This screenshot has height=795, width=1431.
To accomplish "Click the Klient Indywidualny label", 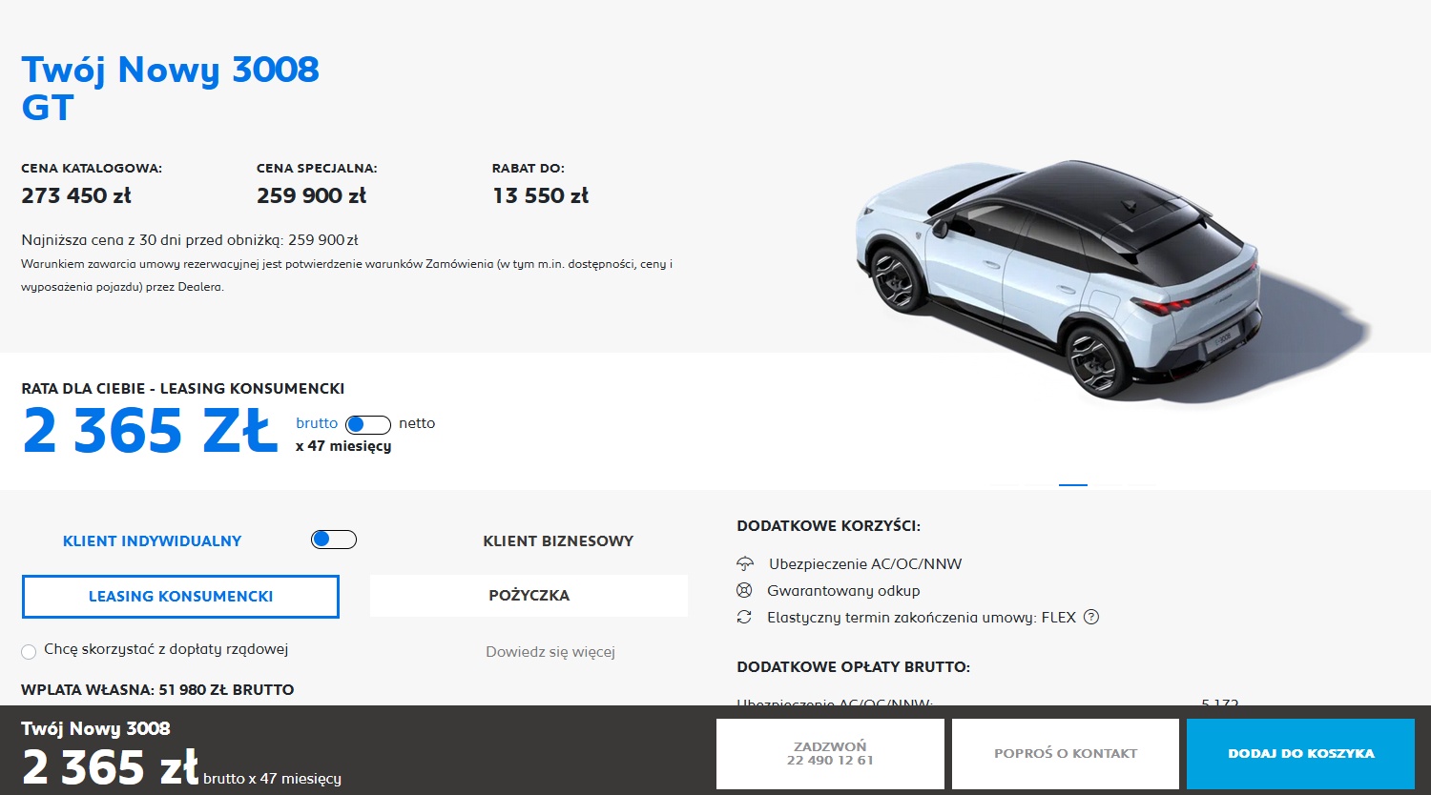I will pos(152,540).
